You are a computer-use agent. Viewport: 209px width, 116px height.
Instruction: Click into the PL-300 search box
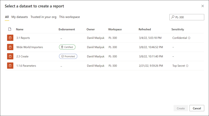(x=187, y=17)
